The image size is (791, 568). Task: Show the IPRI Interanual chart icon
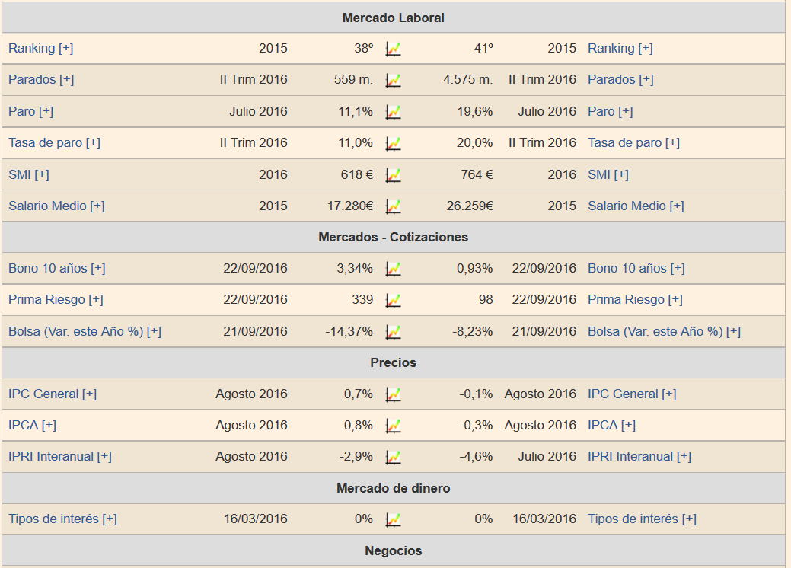point(393,457)
